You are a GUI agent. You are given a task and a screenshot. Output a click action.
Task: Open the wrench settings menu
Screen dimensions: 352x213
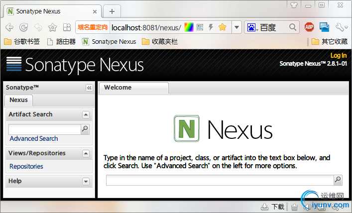pos(342,27)
